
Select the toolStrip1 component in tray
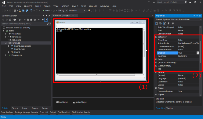(x=62, y=102)
